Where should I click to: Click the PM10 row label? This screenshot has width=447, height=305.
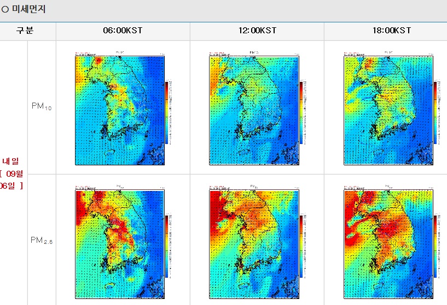[x=42, y=106]
